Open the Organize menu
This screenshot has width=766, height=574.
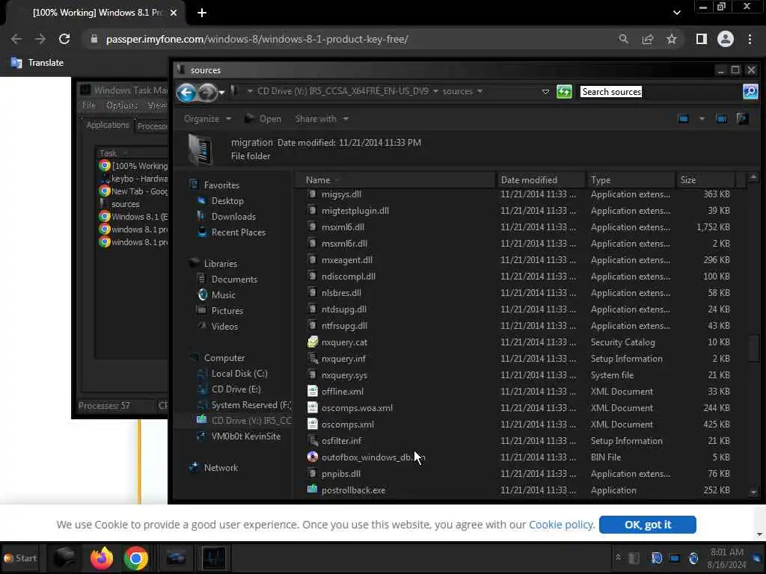tap(207, 119)
